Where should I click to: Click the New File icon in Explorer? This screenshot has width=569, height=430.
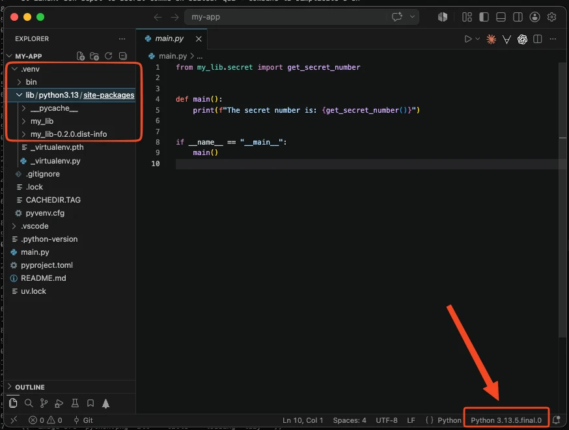[81, 56]
